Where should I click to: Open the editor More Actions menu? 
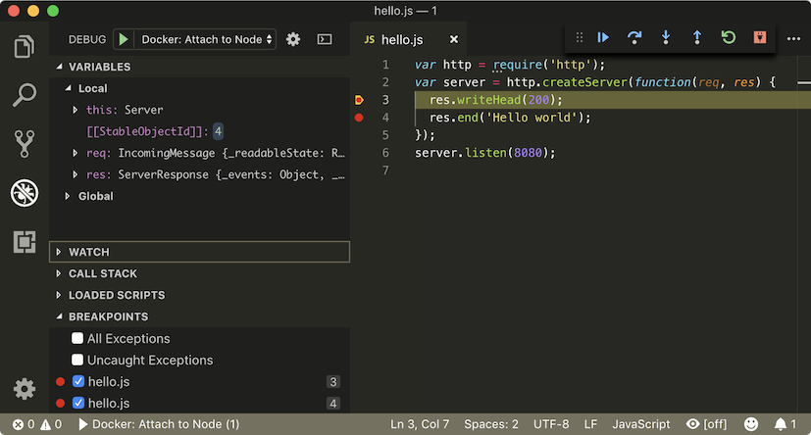click(793, 39)
